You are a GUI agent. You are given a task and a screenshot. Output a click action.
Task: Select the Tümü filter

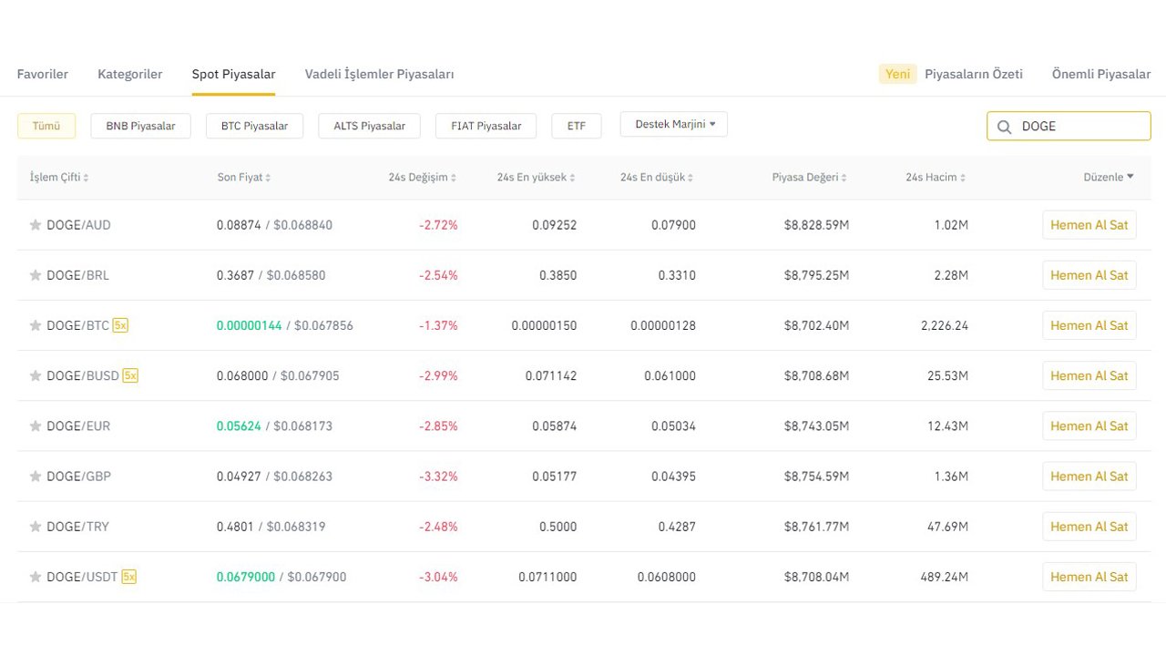coord(46,127)
